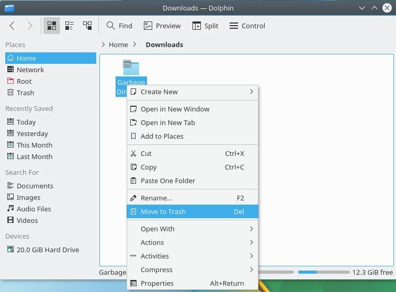Expand the chevron before Home breadcrumb
396x292 pixels.
[103, 44]
